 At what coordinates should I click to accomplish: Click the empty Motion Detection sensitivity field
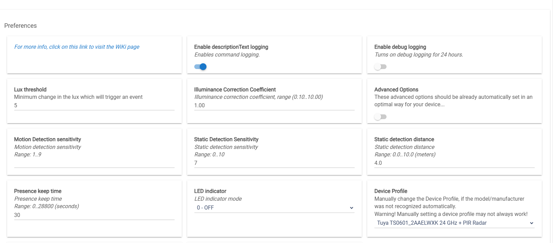point(94,163)
